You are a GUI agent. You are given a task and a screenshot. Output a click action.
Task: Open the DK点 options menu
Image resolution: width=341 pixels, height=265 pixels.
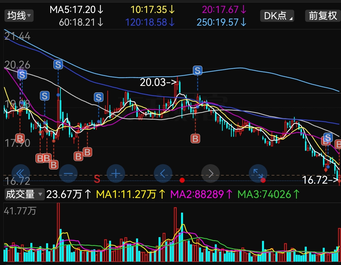click(x=277, y=15)
